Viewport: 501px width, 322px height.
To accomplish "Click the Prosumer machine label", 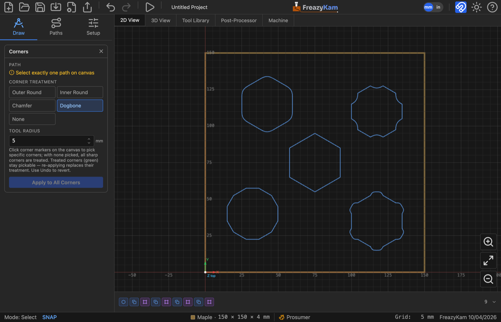I will [295, 317].
